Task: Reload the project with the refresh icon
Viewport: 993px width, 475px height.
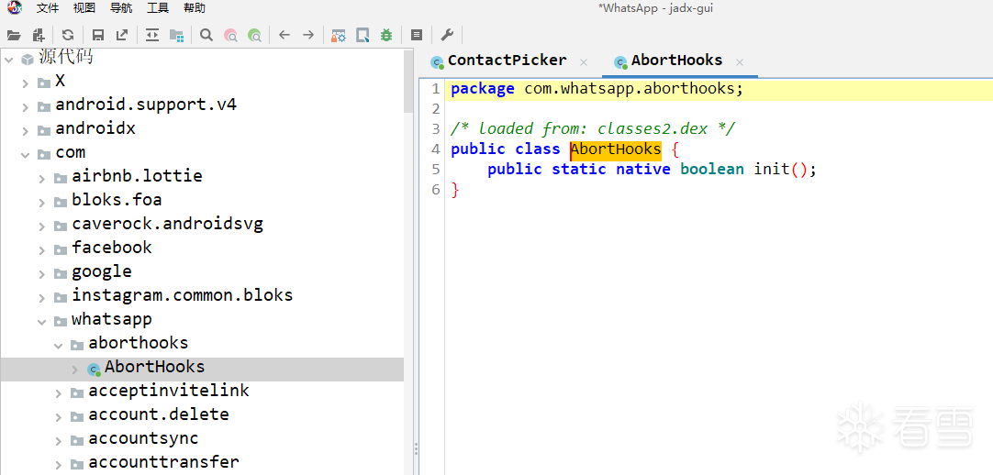Action: [x=68, y=36]
